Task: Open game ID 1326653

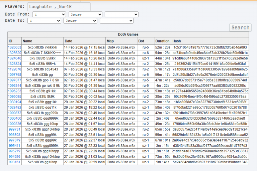Action: (x=15, y=47)
